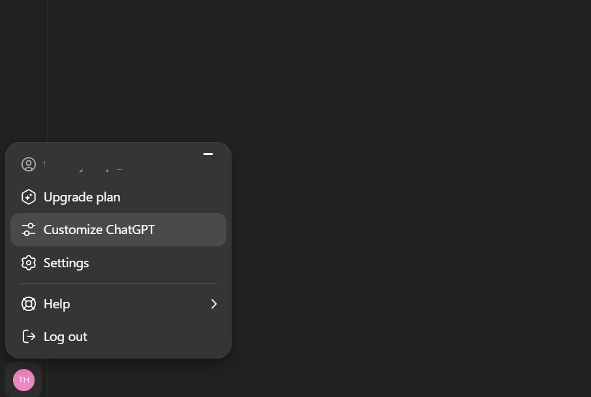Click the Upgrade plan starburst badge icon
This screenshot has height=397, width=591.
point(29,197)
